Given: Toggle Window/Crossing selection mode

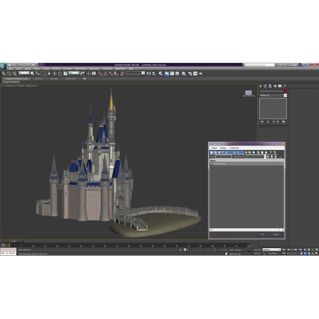Looking at the screenshot, I should 48,74.
